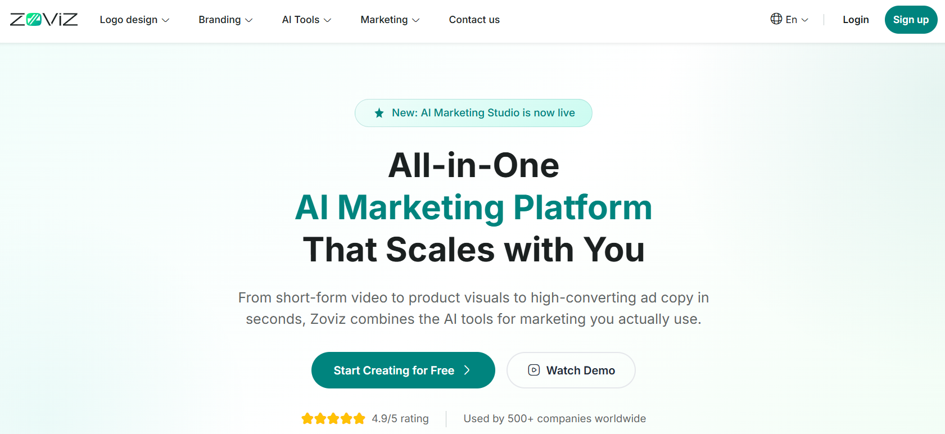The height and width of the screenshot is (434, 945).
Task: Go to Contact us page
Action: click(x=474, y=20)
